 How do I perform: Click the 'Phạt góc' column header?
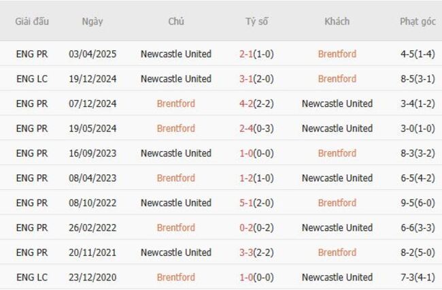418,21
